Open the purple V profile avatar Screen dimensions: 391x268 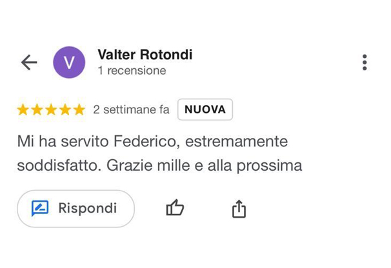point(70,62)
